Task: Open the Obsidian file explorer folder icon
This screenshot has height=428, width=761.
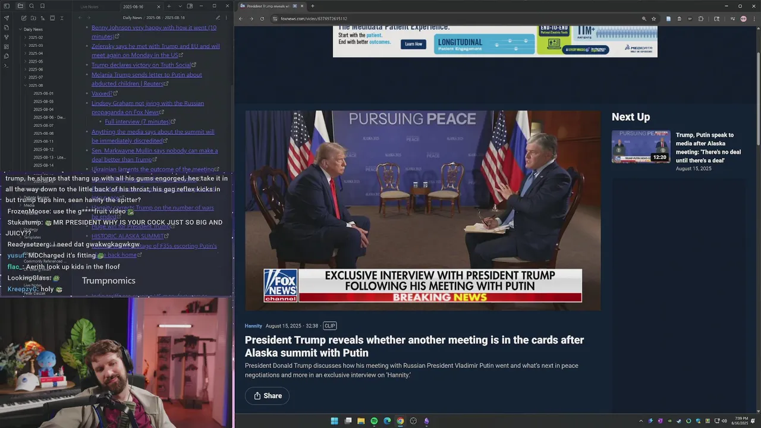Action: [x=20, y=6]
